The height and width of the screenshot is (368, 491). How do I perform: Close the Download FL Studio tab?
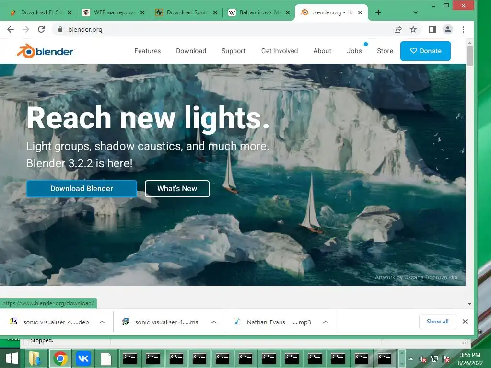click(70, 12)
